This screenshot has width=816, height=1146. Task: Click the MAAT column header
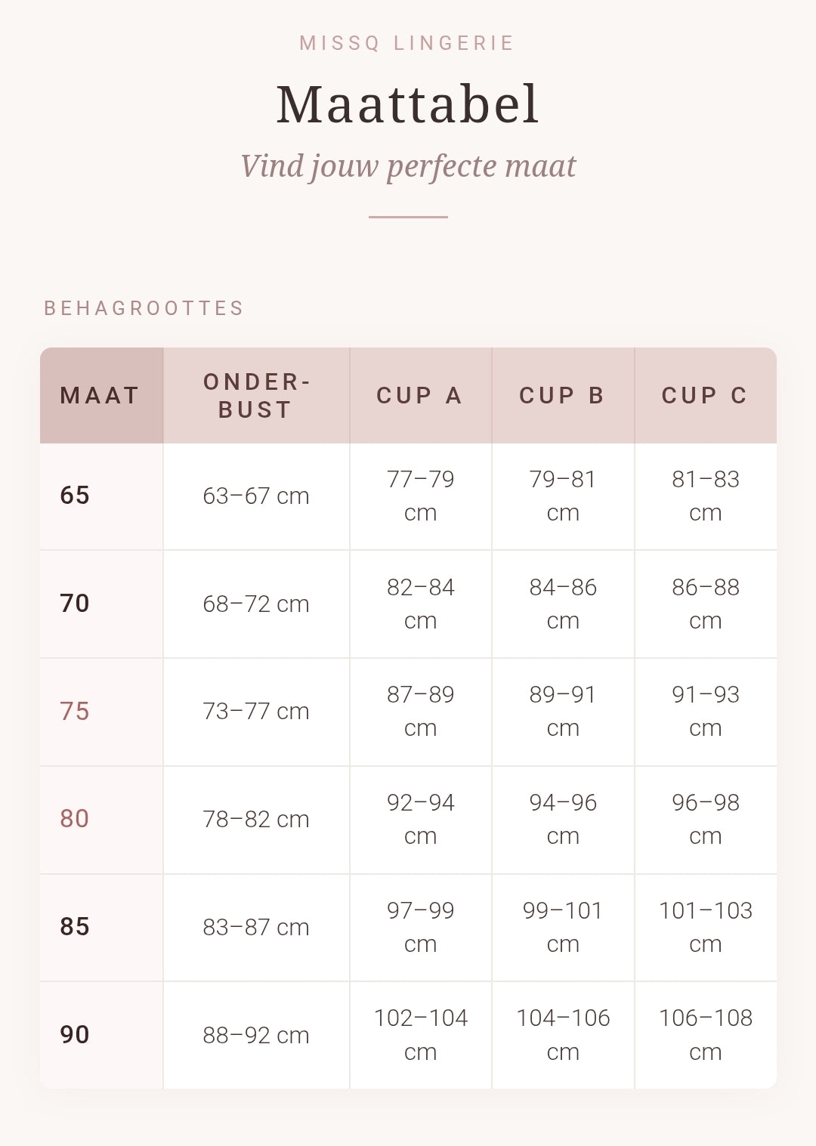[101, 395]
